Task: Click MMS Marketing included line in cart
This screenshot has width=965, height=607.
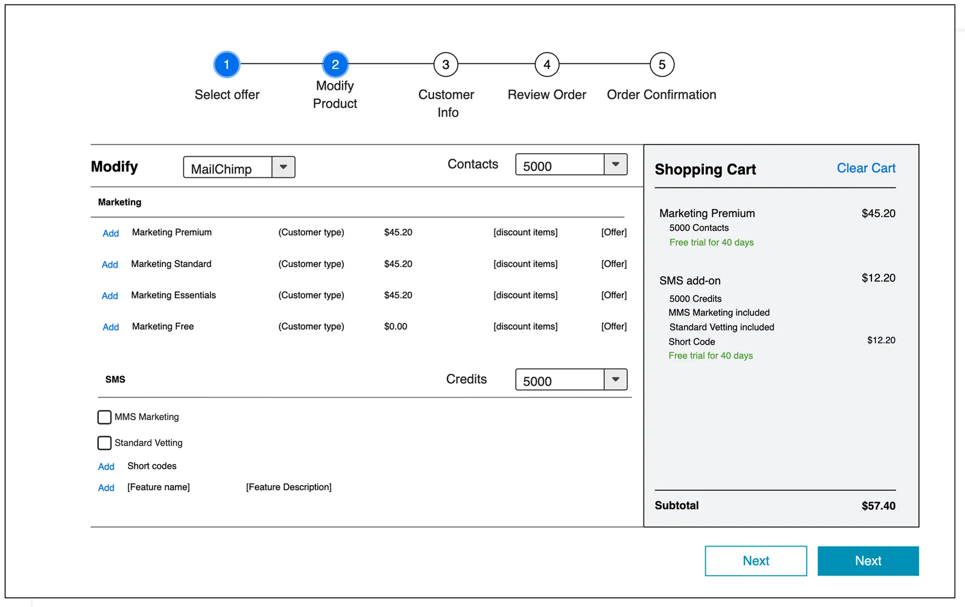Action: pos(719,313)
